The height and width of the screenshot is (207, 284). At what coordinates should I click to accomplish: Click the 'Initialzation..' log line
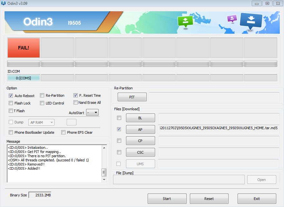click(28, 148)
